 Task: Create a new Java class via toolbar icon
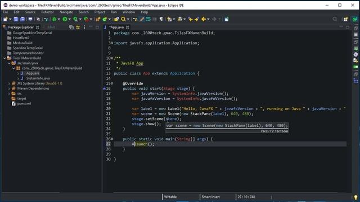[x=105, y=19]
